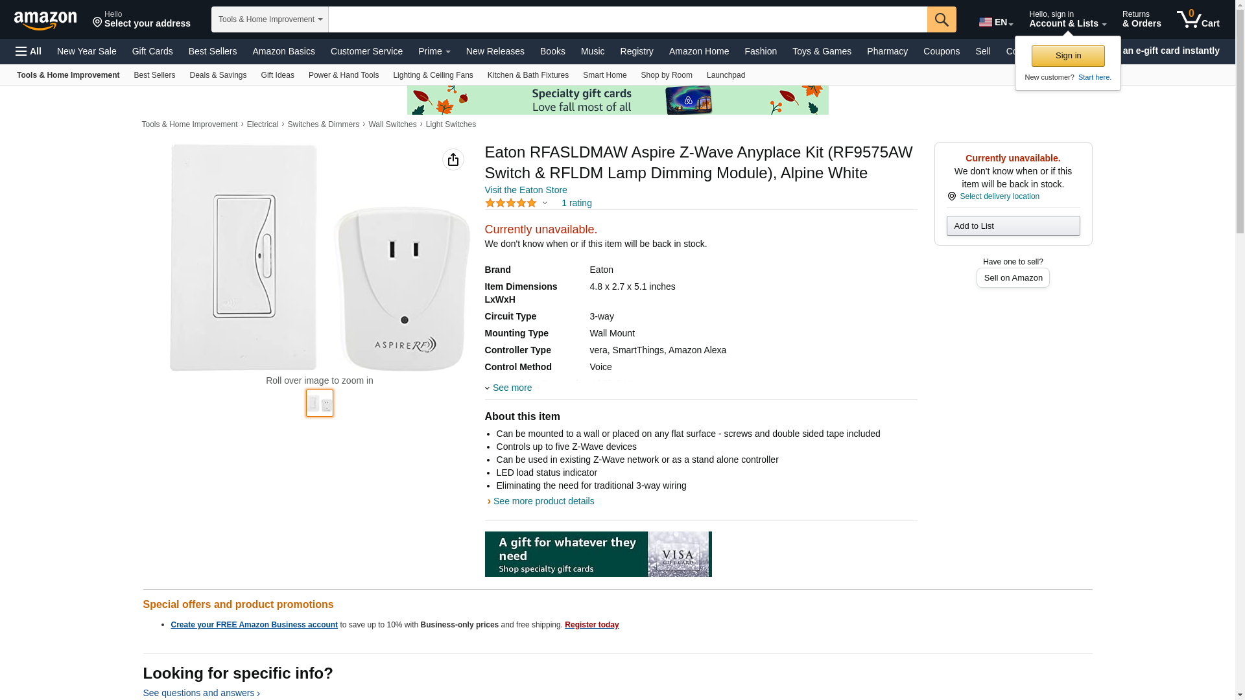Go to Best Sellers in navigation bar
The width and height of the screenshot is (1245, 700).
213,51
